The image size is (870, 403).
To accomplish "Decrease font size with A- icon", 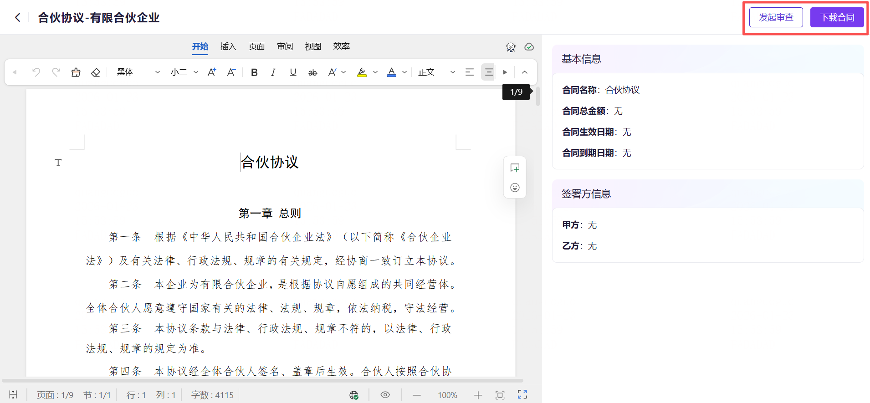I will pos(231,72).
